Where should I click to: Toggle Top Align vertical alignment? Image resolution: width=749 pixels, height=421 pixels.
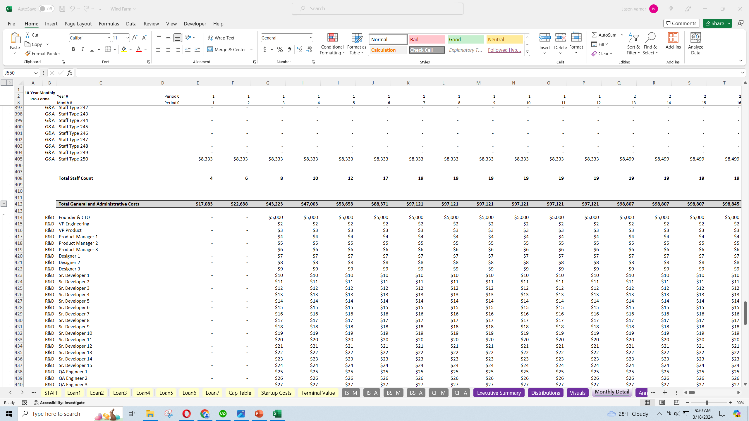(x=159, y=38)
